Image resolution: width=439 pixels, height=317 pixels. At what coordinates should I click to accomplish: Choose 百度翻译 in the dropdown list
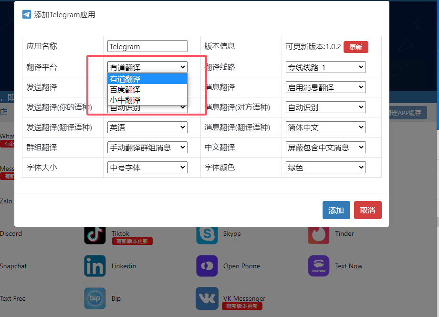tap(147, 90)
